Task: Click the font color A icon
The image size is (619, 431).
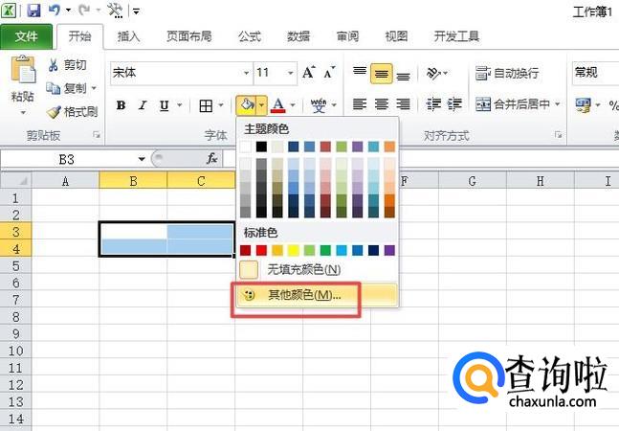Action: (278, 105)
